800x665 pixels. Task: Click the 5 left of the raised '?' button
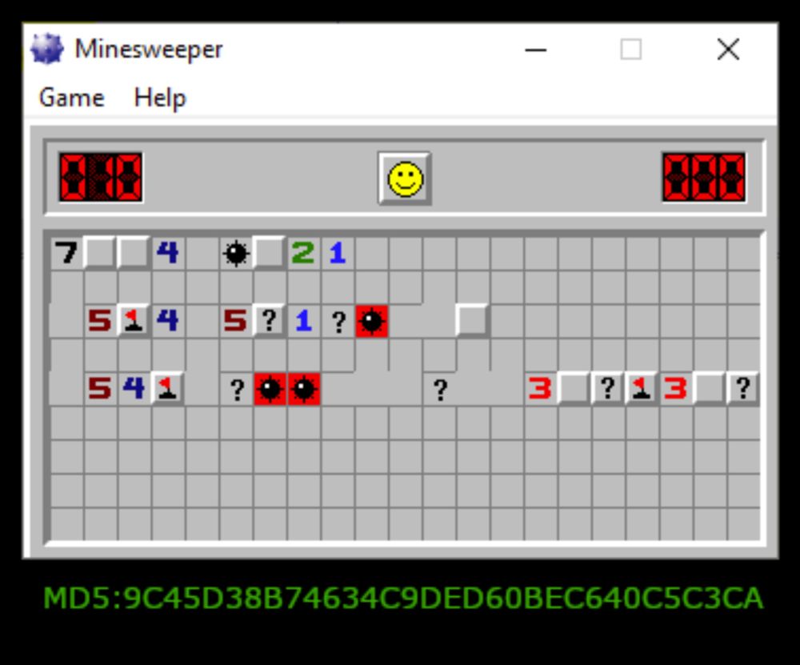[x=236, y=321]
